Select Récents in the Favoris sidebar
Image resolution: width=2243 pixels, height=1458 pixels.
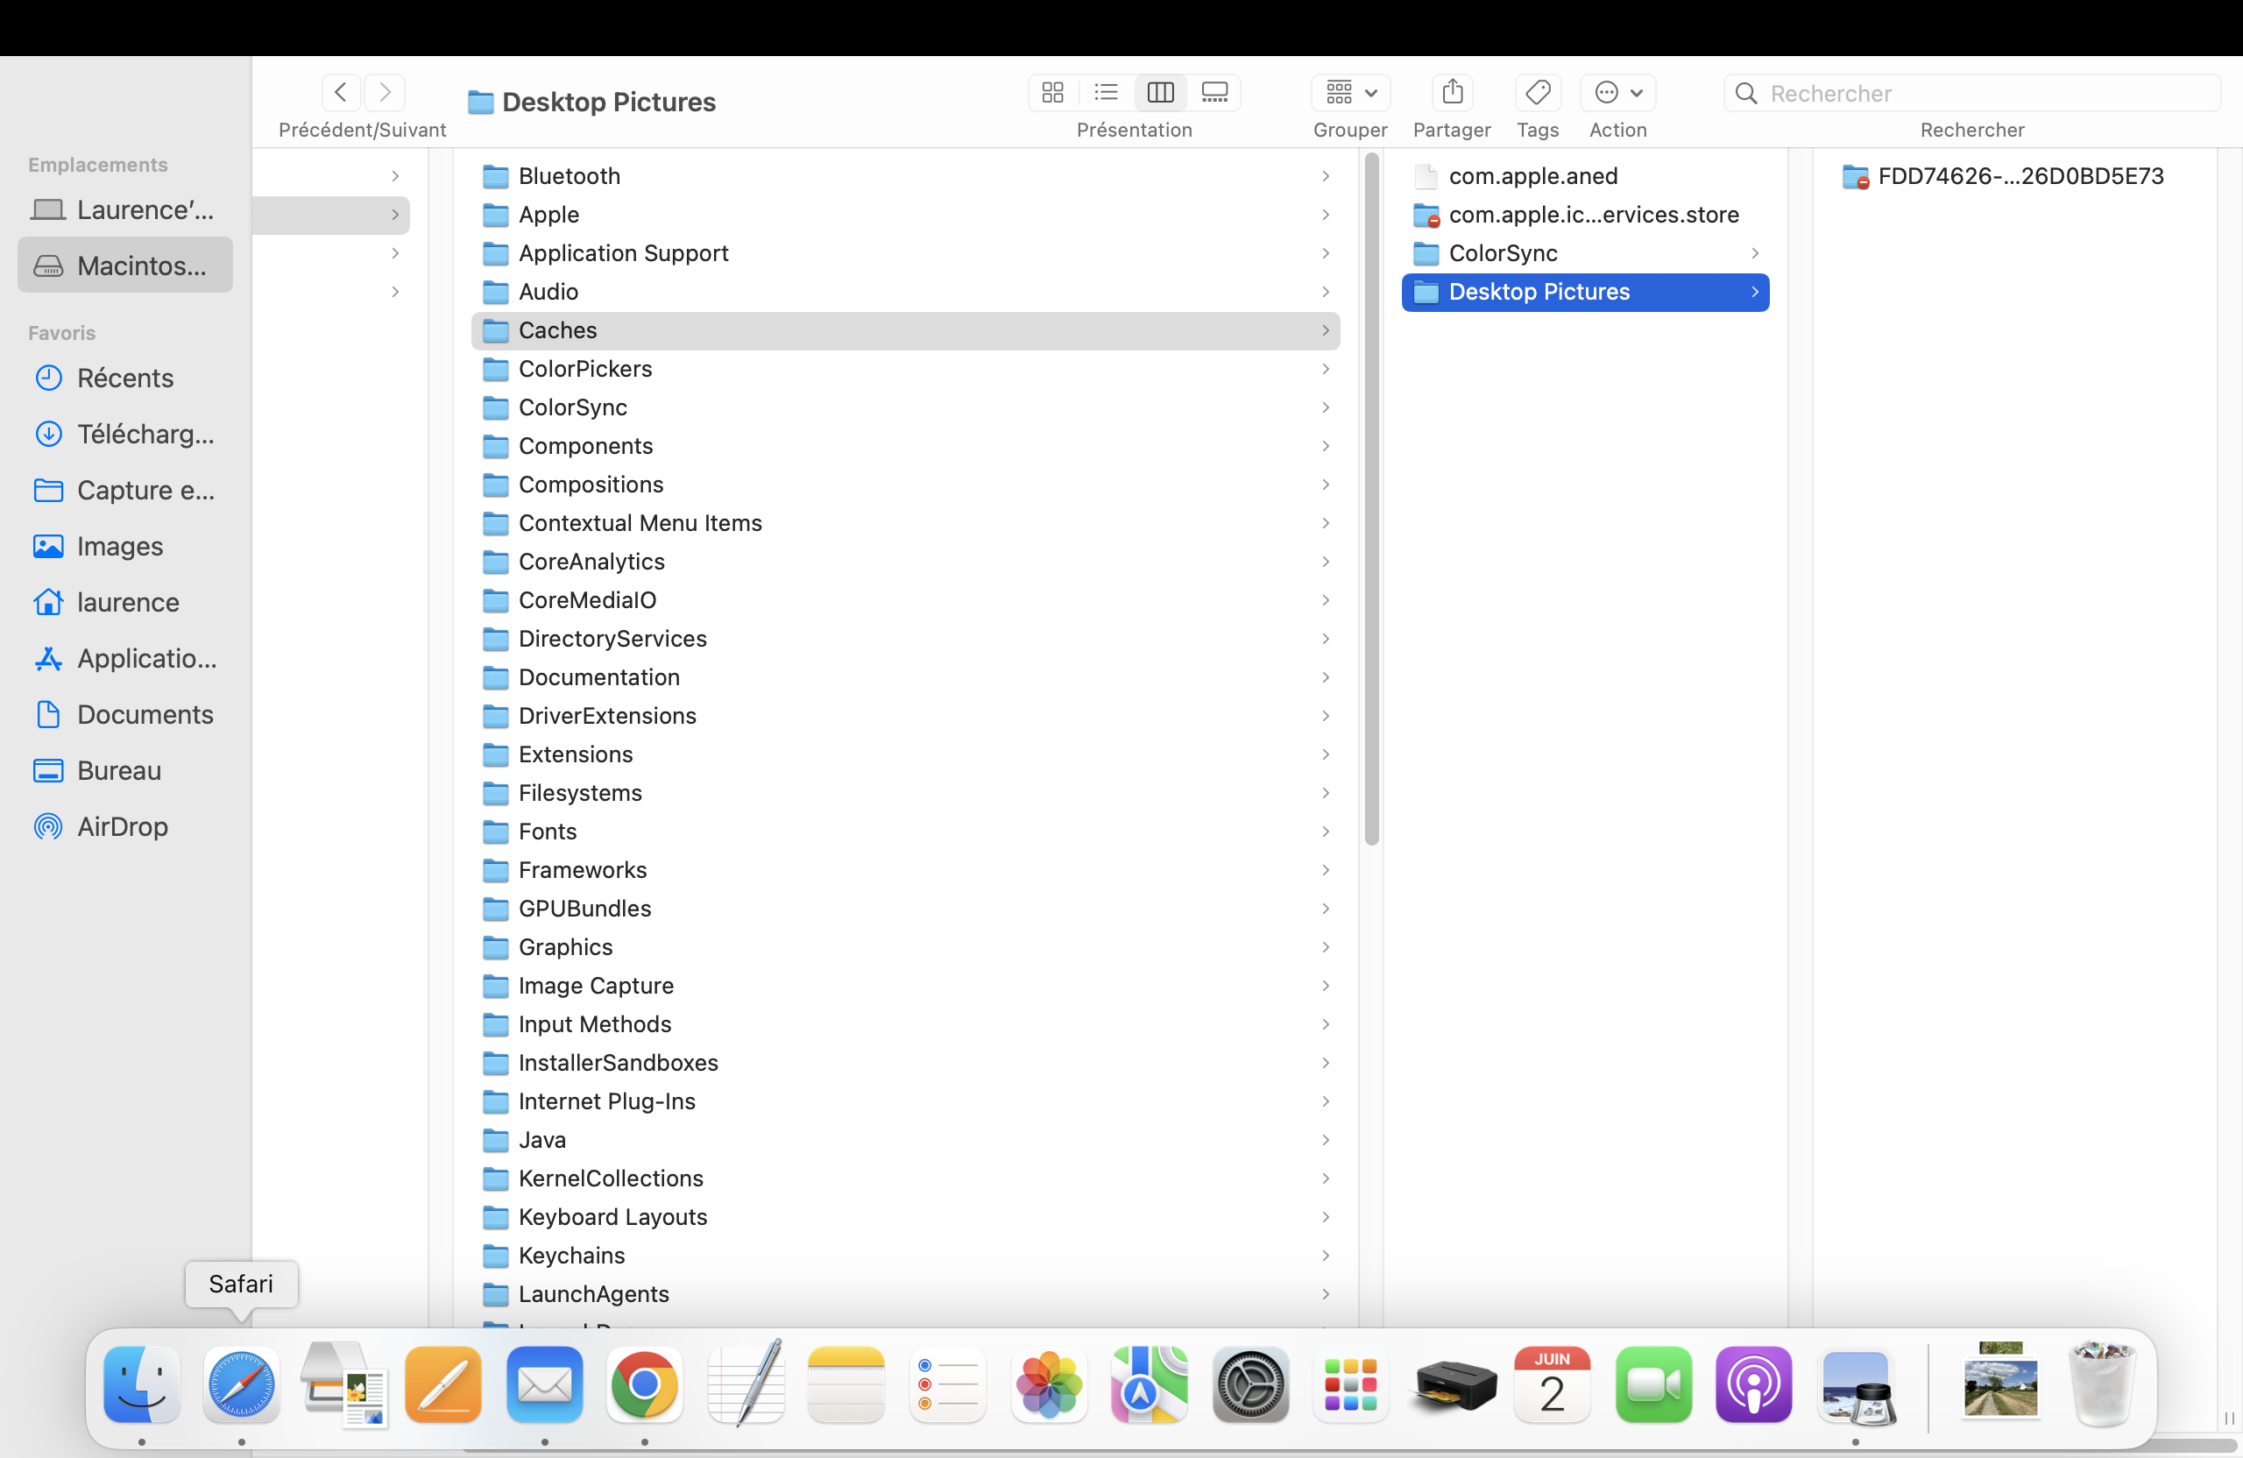(124, 378)
